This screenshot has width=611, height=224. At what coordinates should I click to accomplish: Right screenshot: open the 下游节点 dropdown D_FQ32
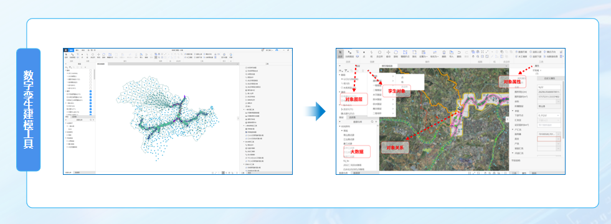click(549, 115)
